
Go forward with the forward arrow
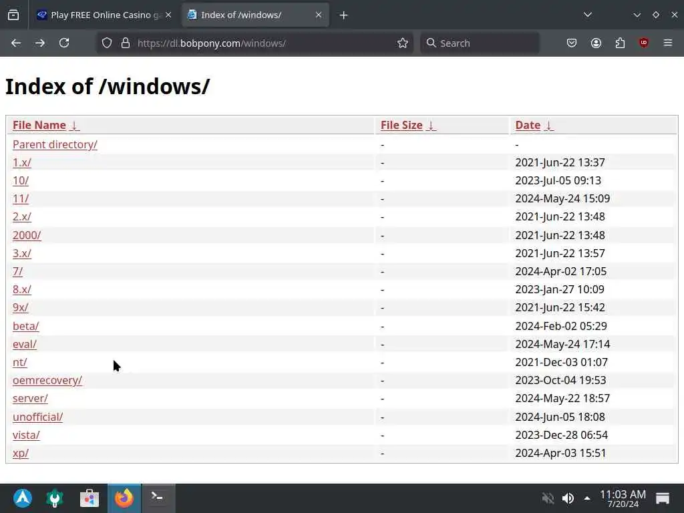(40, 43)
